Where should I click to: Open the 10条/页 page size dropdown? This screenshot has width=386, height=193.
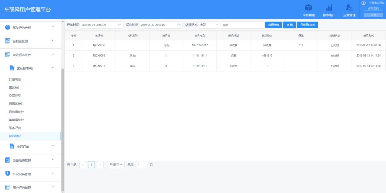click(x=116, y=165)
